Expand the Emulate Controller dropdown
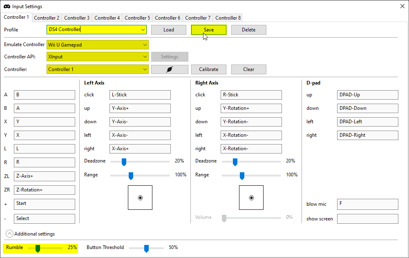Screen dimensions: 409x258 click(145, 45)
